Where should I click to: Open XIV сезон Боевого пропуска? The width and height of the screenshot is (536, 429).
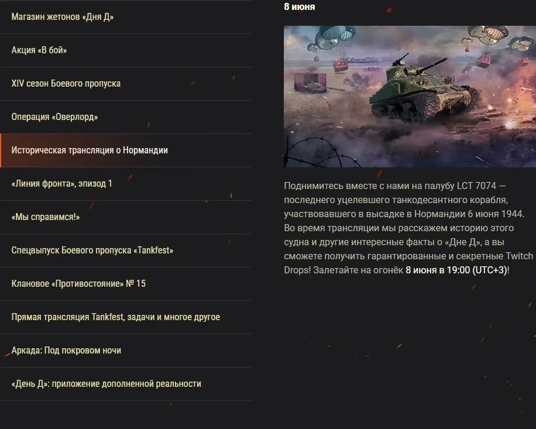(126, 84)
